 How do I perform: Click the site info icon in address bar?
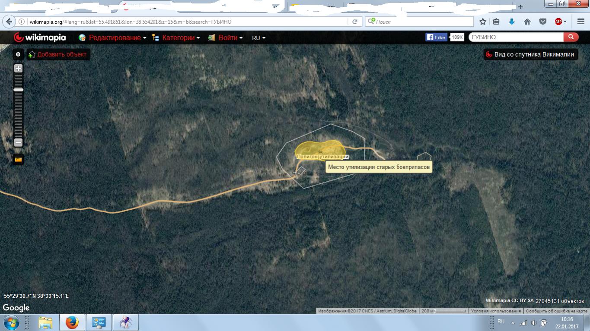(x=22, y=22)
